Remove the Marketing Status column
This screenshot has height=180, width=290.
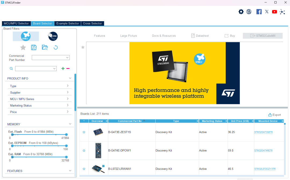[226, 121]
